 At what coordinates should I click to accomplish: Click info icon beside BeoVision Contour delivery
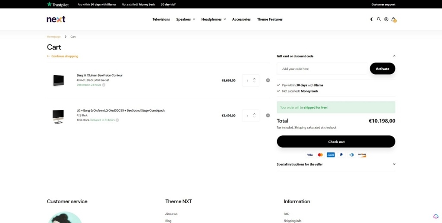[104, 85]
